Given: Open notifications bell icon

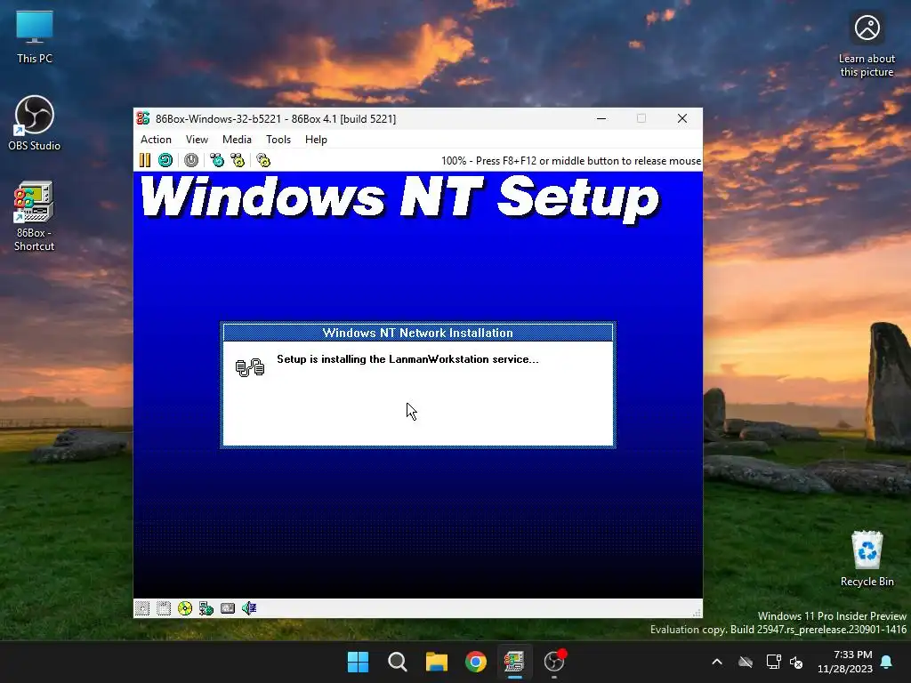Looking at the screenshot, I should pyautogui.click(x=887, y=662).
